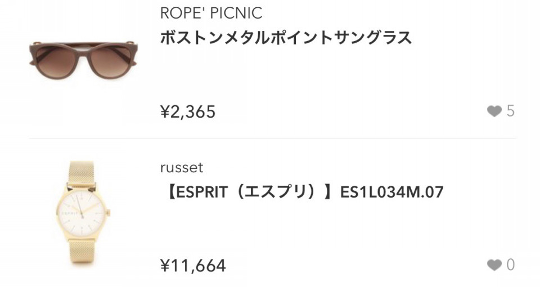
Task: Click the like count 5 beside the heart
Action: [x=510, y=111]
